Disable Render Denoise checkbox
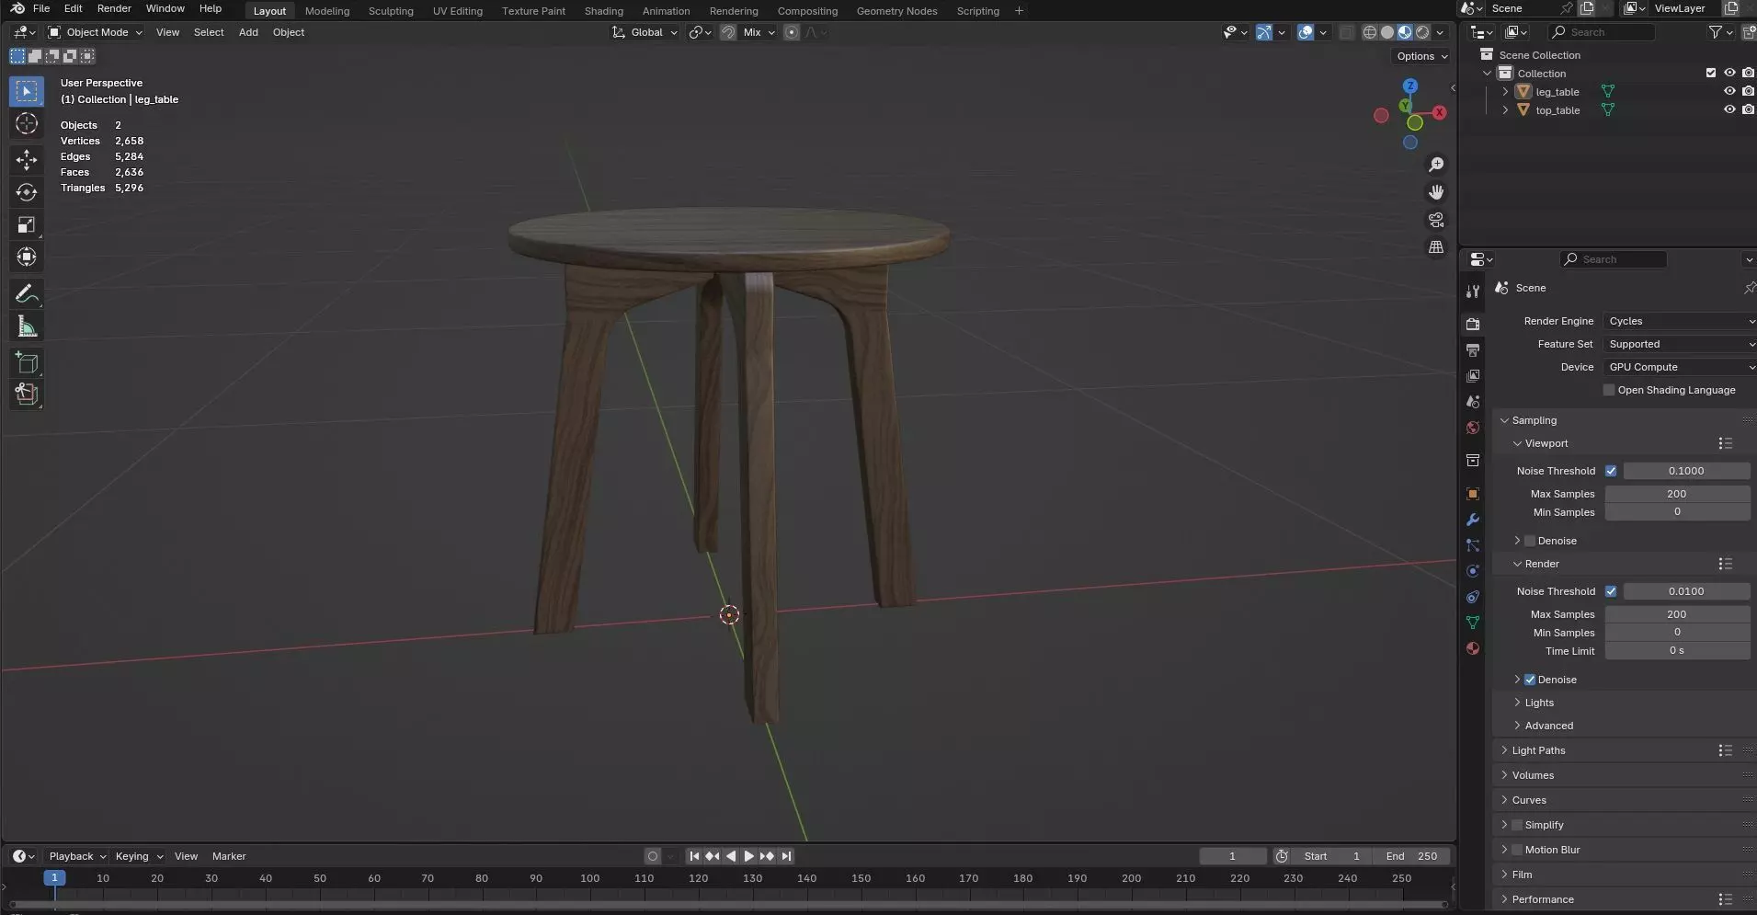Screen dimensions: 1757x915 1530,680
